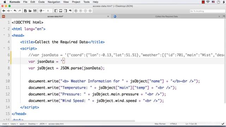
Task: Switch to the Collect the Required Data tab
Action: 166,17
